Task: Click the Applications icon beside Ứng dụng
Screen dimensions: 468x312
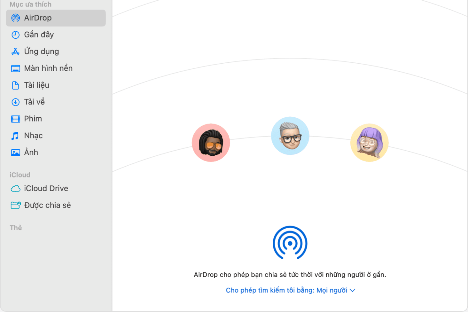Action: coord(16,51)
